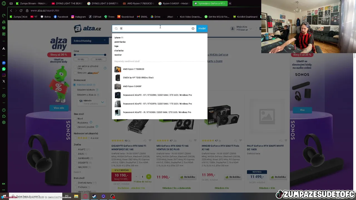
Task: Adjust maximum price slider handle
Action: [x=105, y=55]
